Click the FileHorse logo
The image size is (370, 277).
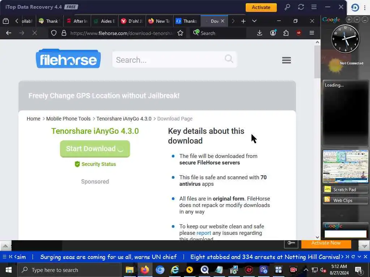[x=68, y=59]
